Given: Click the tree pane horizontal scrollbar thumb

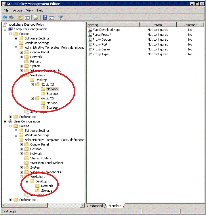Looking at the screenshot, I should [27, 205].
